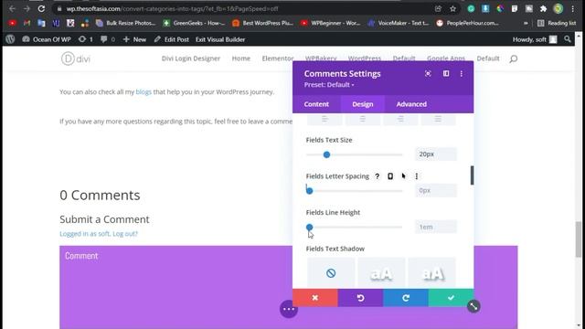Open Fields Letter Spacing more options dots
Viewport: 585px width, 329px height.
(x=417, y=176)
